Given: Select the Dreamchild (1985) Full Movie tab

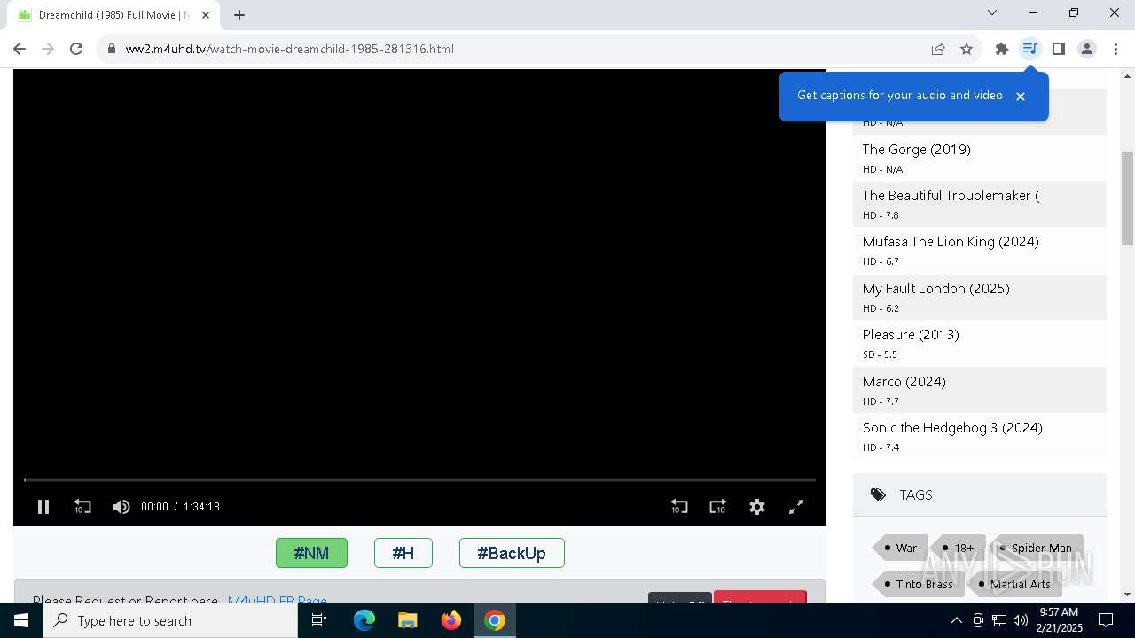Looking at the screenshot, I should [x=113, y=15].
